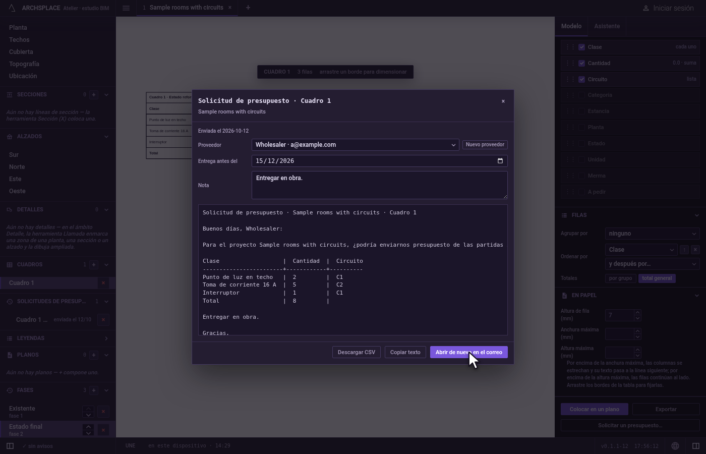The width and height of the screenshot is (706, 454).
Task: Uncheck the Clase column checkbox
Action: (x=582, y=47)
